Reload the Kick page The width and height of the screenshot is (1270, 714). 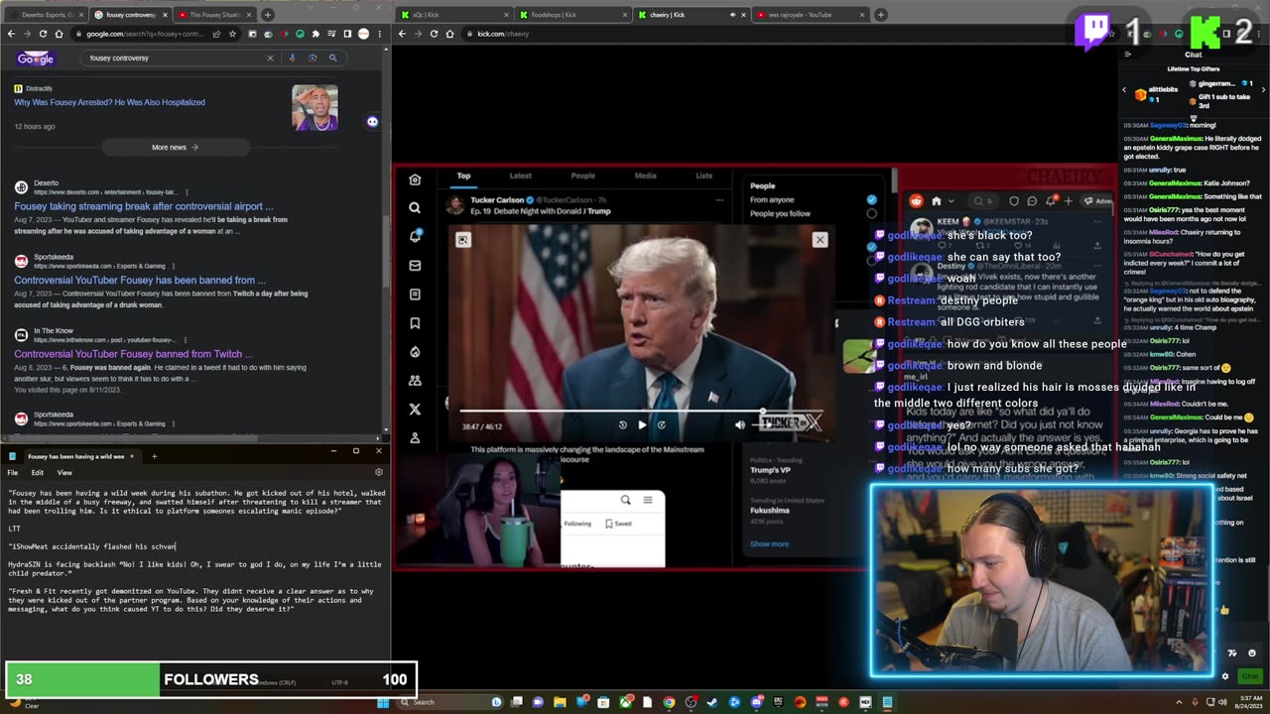(434, 34)
